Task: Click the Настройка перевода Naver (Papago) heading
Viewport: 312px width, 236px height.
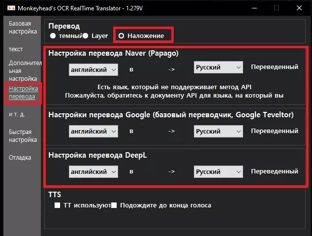Action: point(113,53)
